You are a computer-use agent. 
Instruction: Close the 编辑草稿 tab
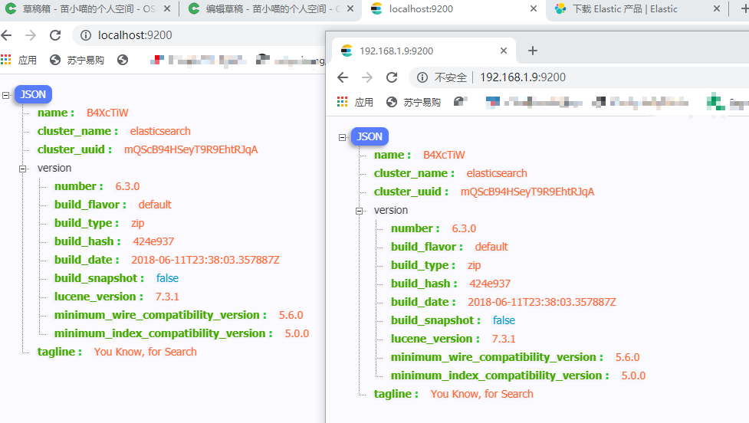pos(350,8)
